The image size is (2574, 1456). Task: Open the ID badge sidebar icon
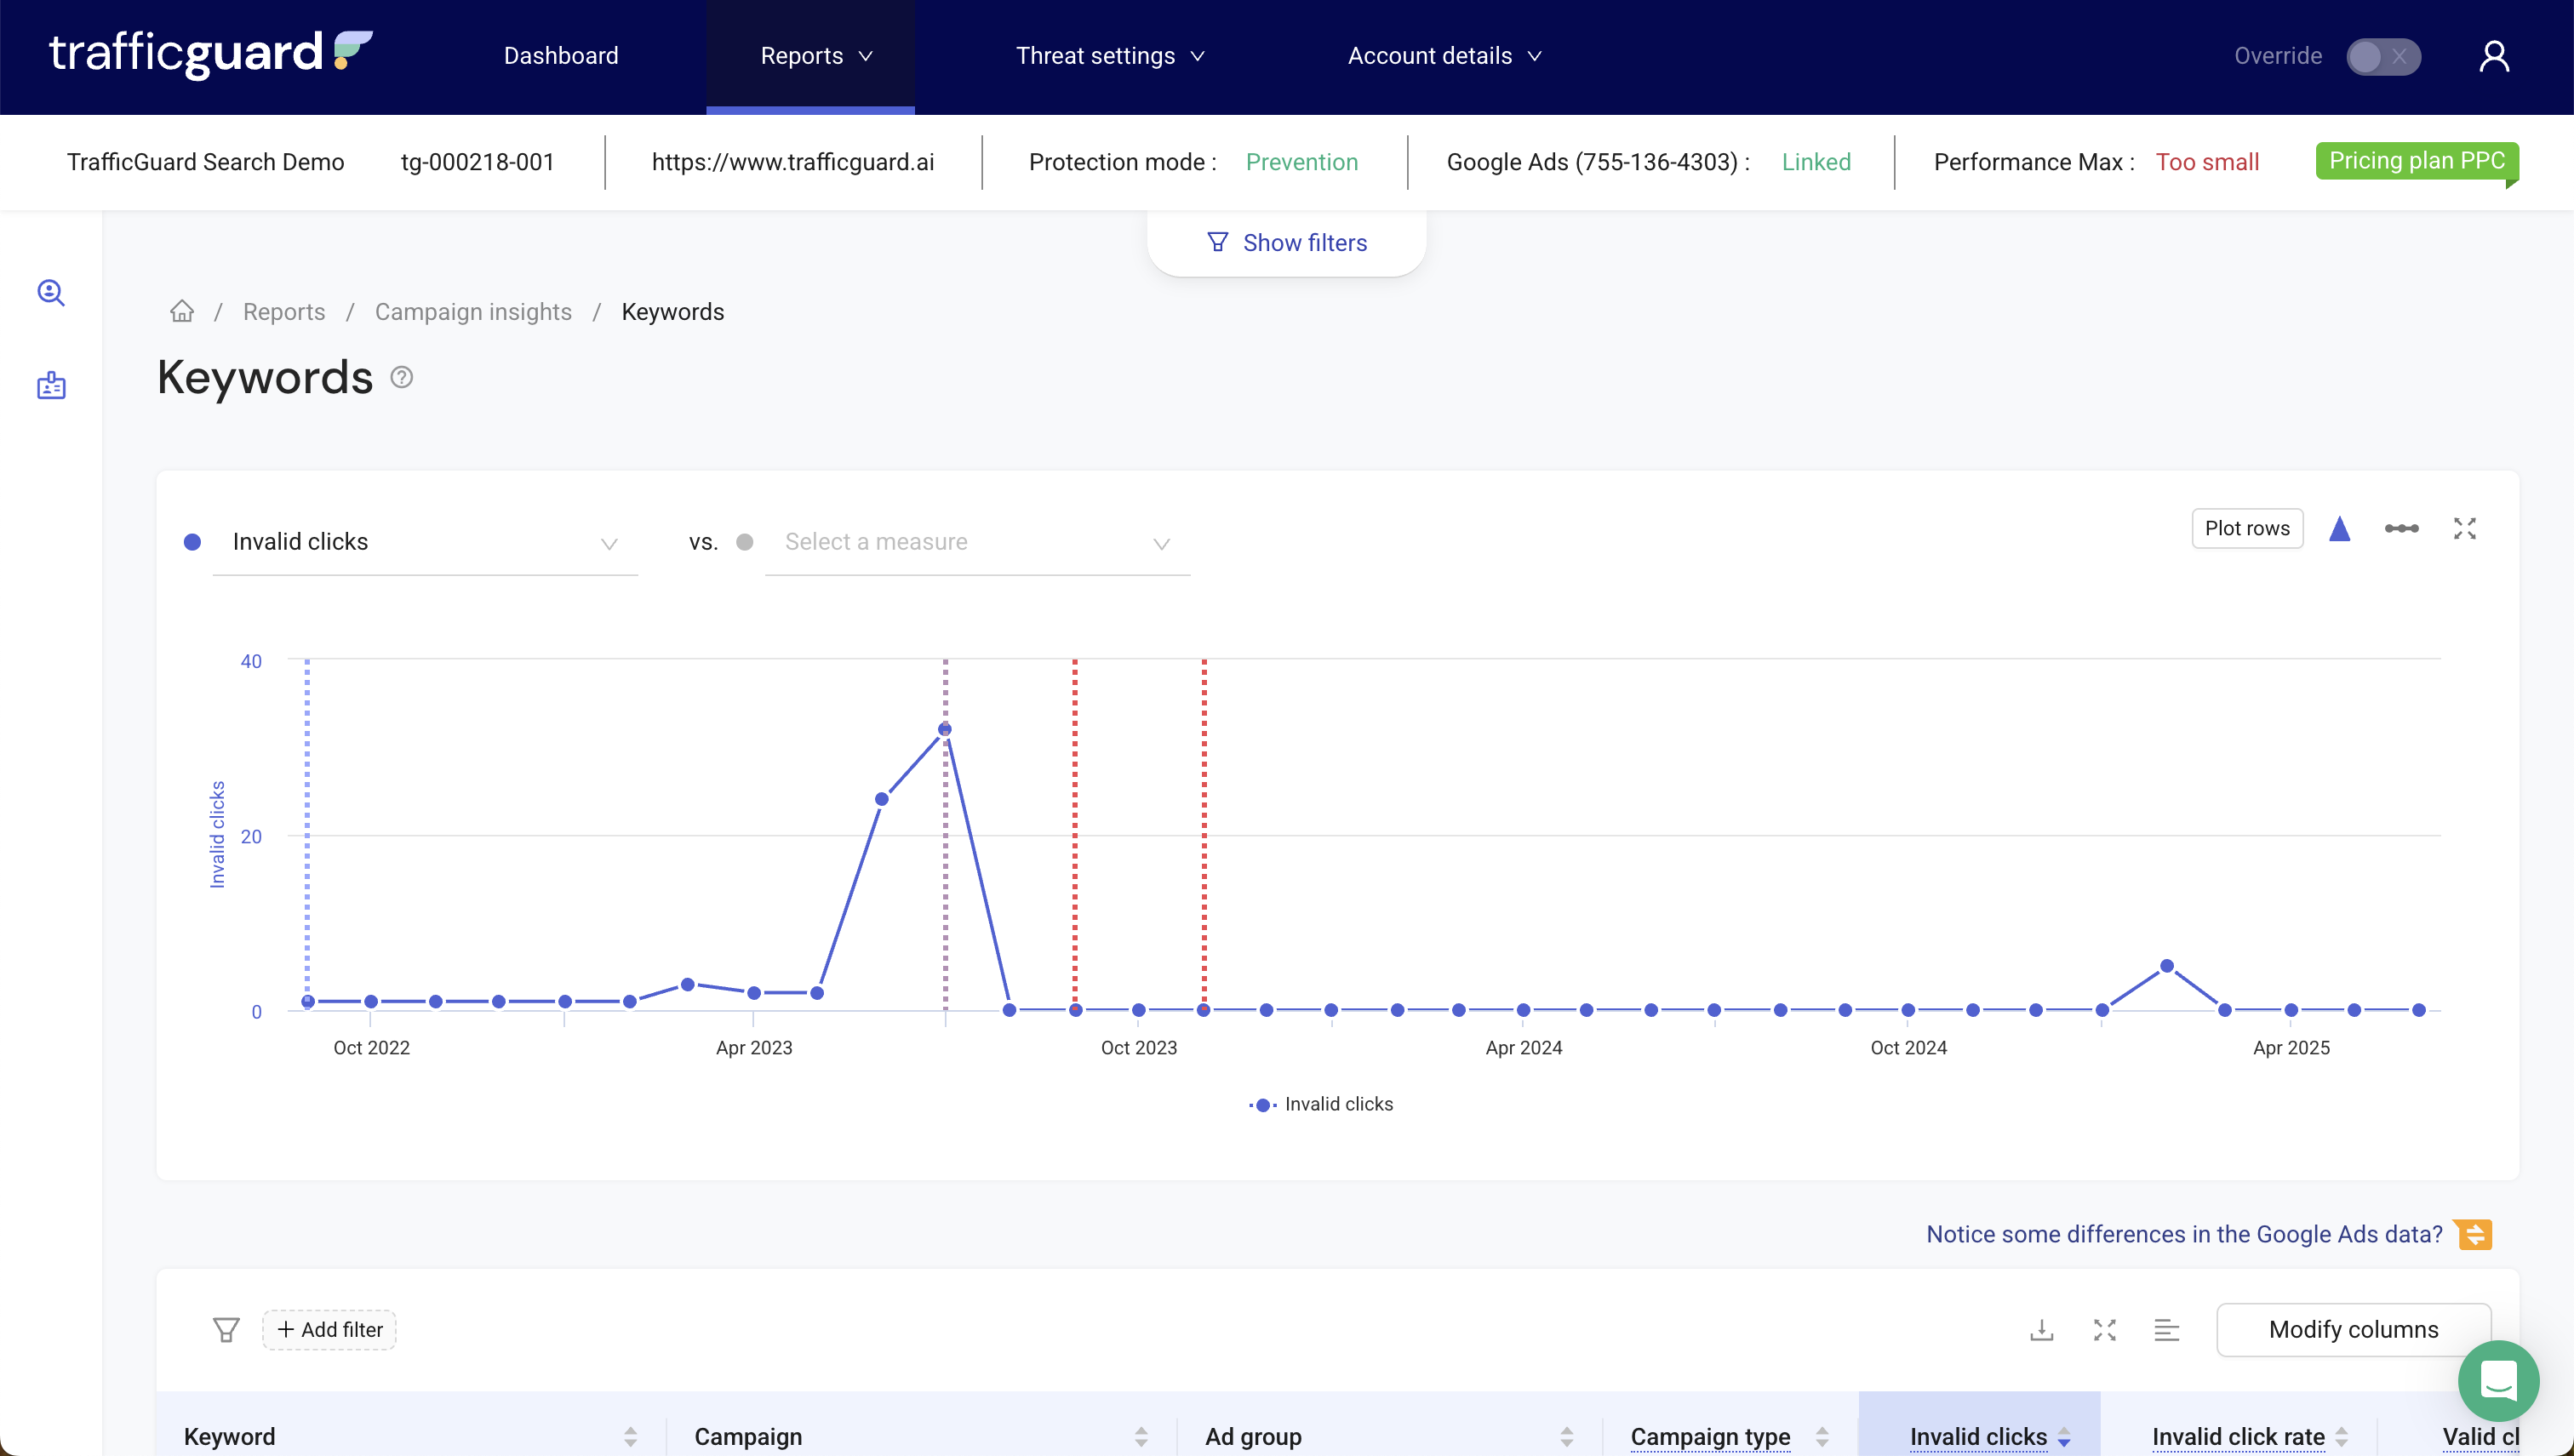click(x=51, y=385)
